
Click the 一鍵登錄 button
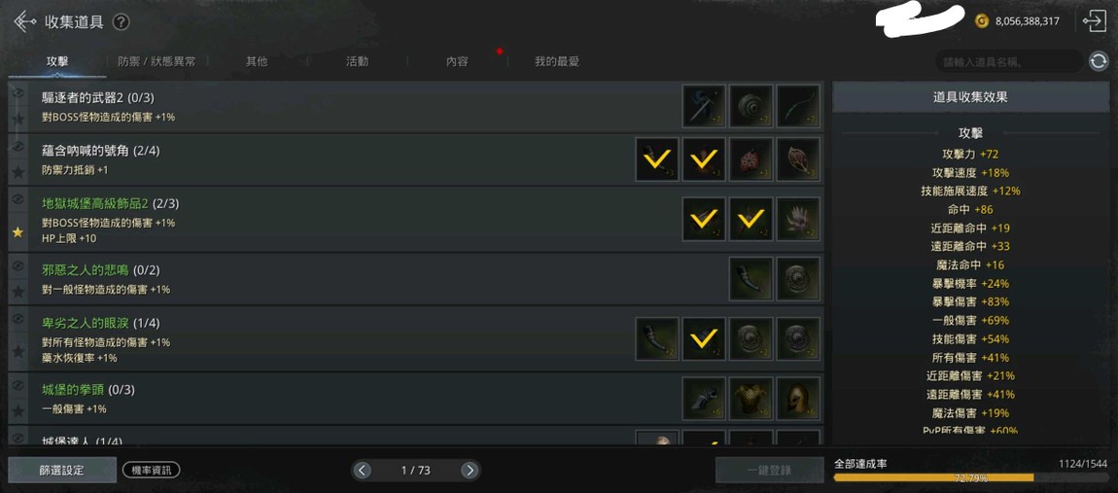click(x=769, y=471)
